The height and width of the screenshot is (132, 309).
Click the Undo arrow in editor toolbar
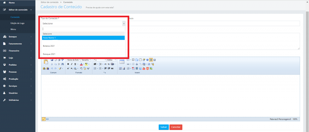tap(52, 68)
